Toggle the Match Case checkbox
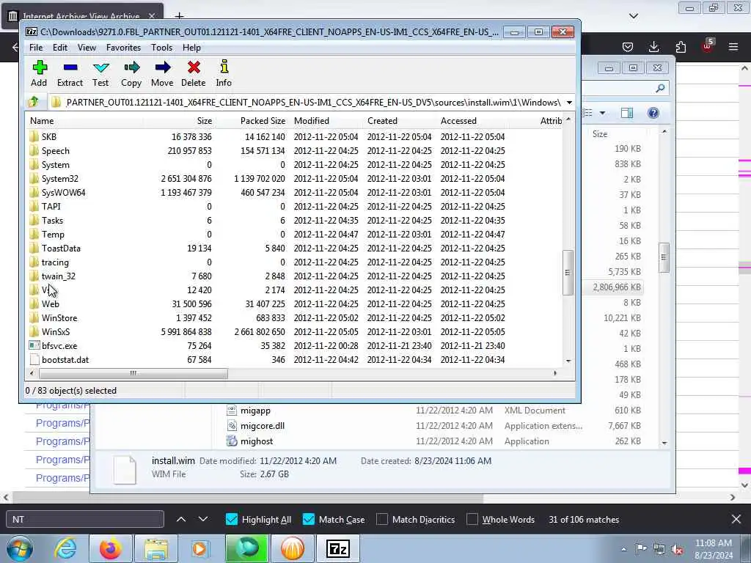 pyautogui.click(x=309, y=520)
